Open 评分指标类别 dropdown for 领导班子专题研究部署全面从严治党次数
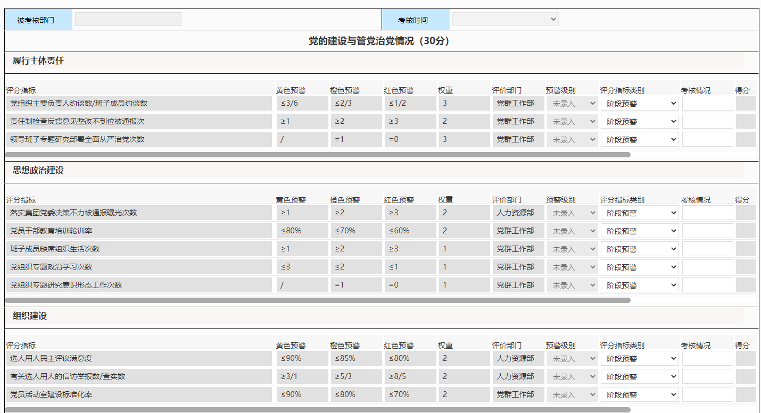Viewport: 761px width, 413px height. pos(639,140)
